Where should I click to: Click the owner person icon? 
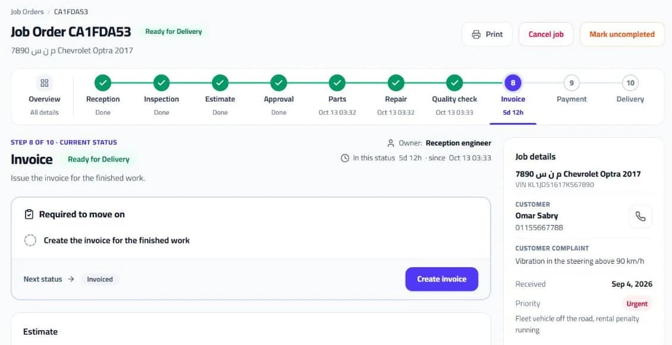[x=391, y=143]
